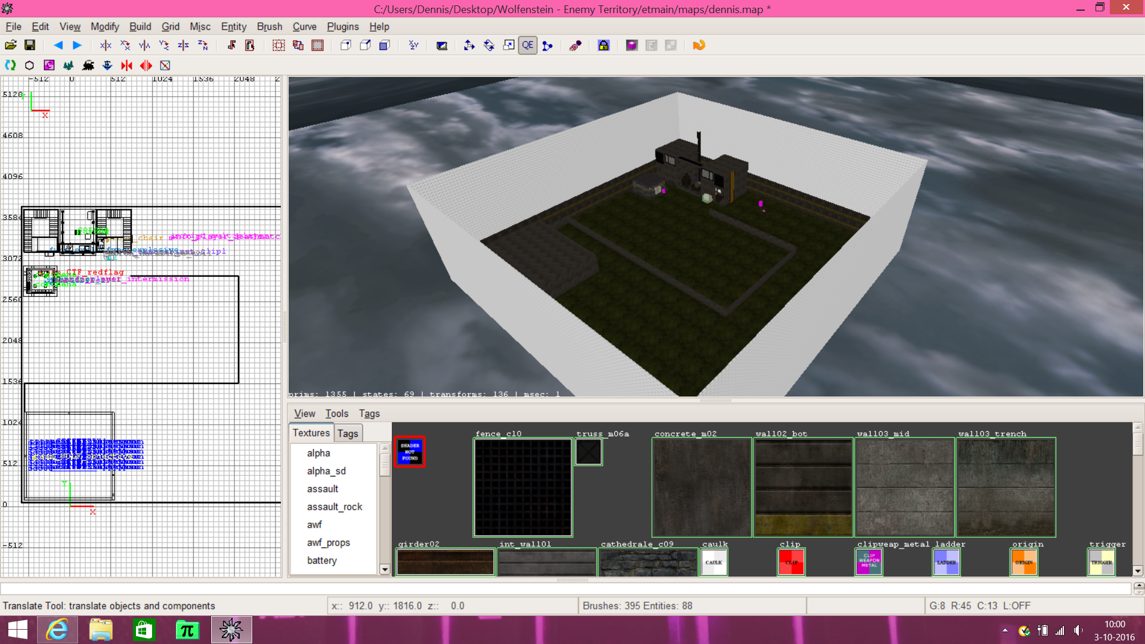The image size is (1145, 644).
Task: Select the assault_rock texture folder
Action: pos(335,507)
